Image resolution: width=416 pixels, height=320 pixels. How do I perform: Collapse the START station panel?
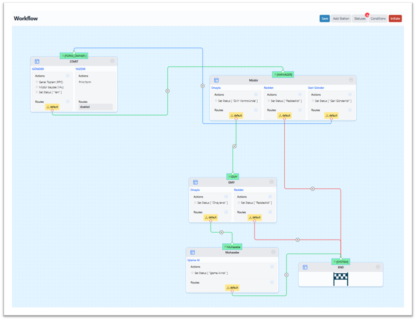coord(112,61)
